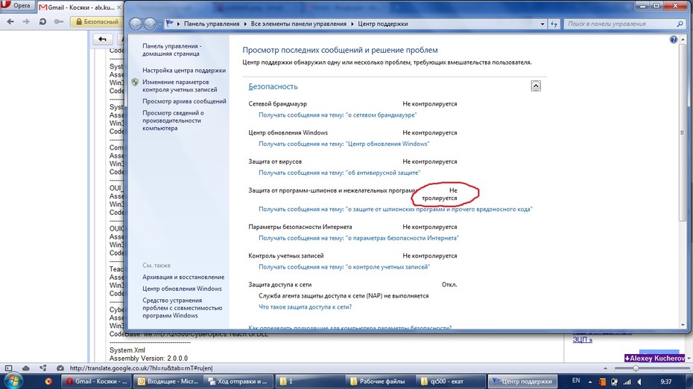Click the Поиск в панели управления field
Screen dimensions: 693x389
[x=620, y=24]
